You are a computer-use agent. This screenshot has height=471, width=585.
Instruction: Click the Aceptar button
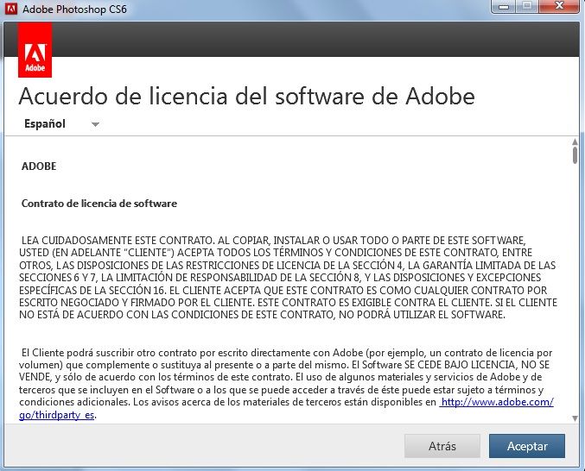(527, 446)
